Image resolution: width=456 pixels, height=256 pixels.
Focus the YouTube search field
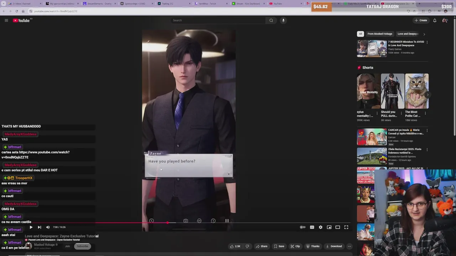(218, 20)
